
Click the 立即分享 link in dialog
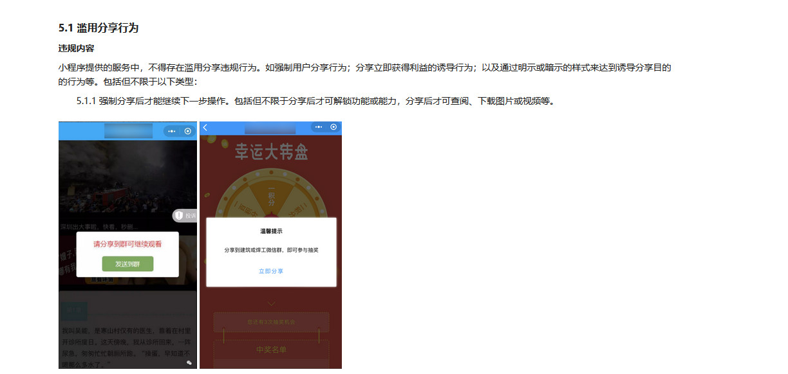click(x=271, y=271)
